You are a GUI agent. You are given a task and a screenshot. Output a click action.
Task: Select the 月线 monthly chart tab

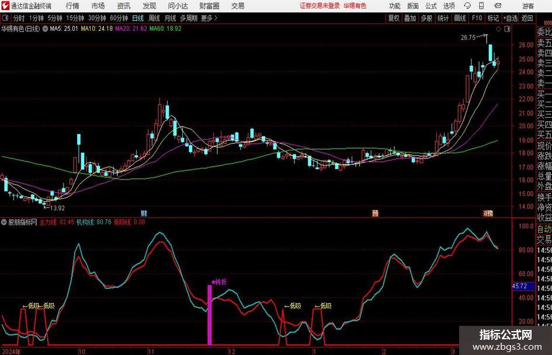tap(171, 18)
